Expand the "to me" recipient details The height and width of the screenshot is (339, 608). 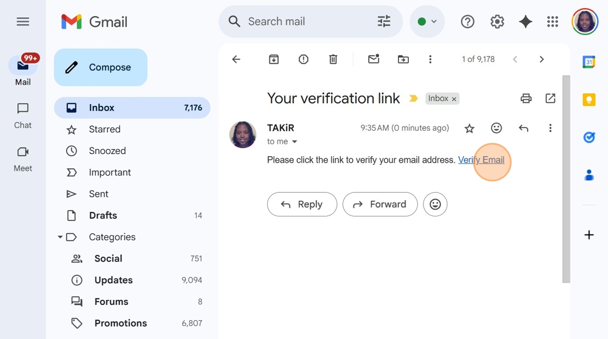tap(295, 142)
